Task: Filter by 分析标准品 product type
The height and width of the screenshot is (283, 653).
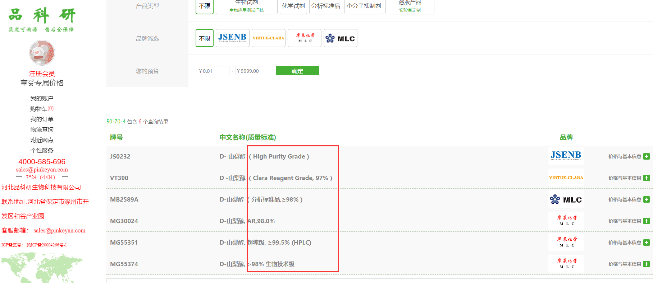Action: coord(325,6)
